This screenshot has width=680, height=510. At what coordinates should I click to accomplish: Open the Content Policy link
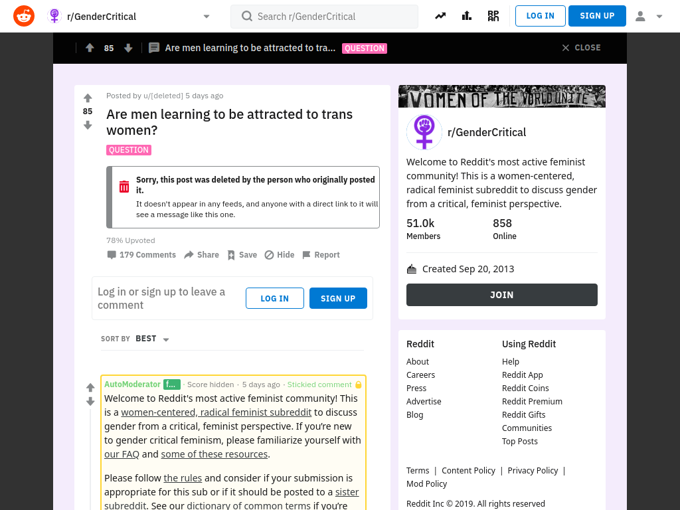[468, 471]
